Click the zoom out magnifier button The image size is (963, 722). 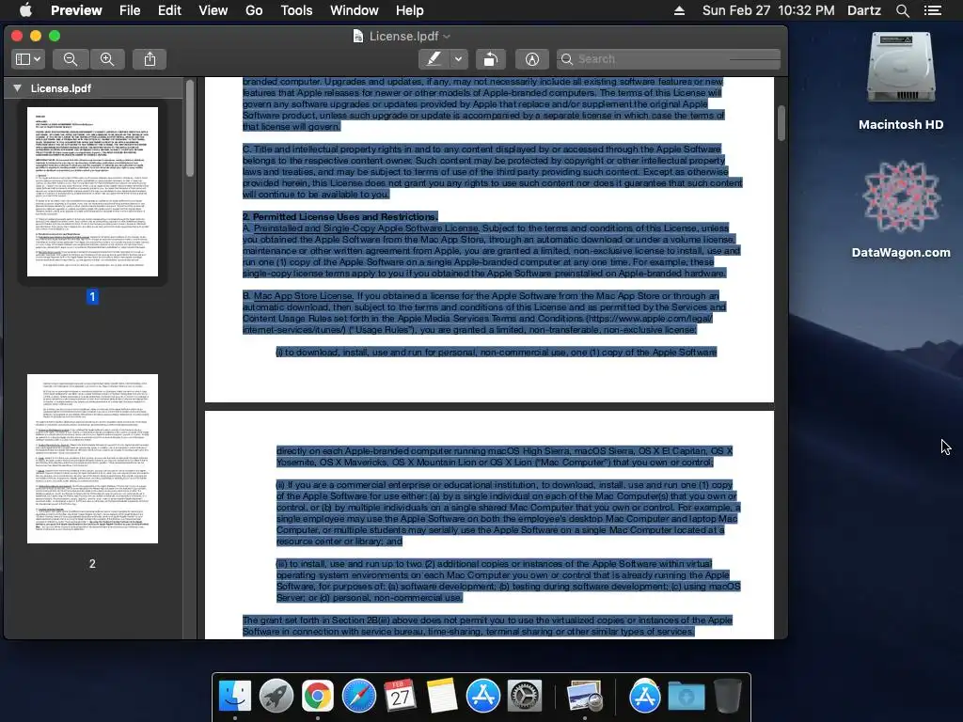coord(71,59)
